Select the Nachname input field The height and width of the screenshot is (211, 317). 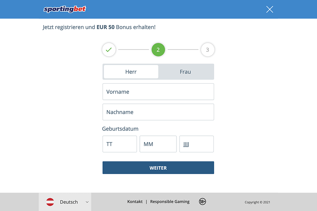[158, 112]
